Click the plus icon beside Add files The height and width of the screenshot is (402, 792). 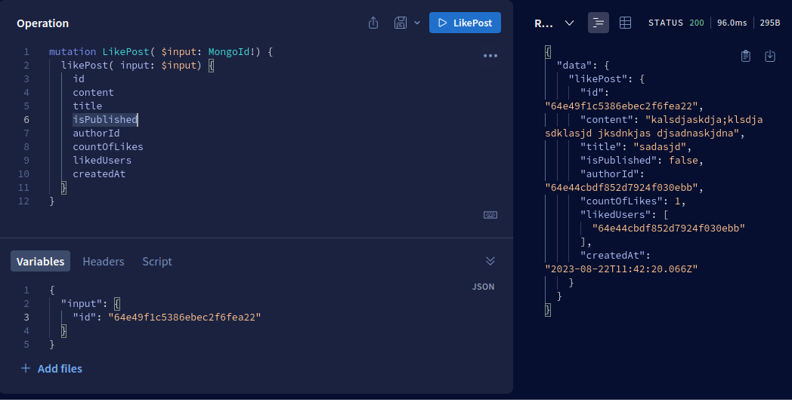click(x=25, y=368)
